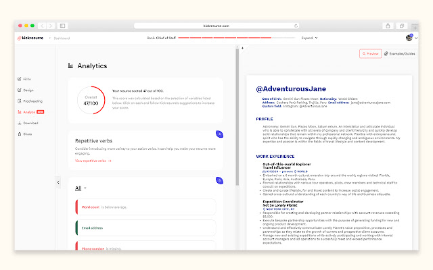The width and height of the screenshot is (433, 270).
Task: Collapse the sidebar with arrow handle
Action: click(58, 182)
